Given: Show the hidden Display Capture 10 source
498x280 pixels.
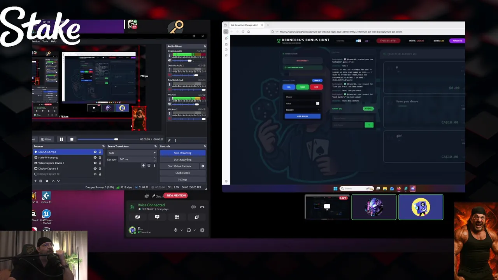Looking at the screenshot, I should point(95,174).
